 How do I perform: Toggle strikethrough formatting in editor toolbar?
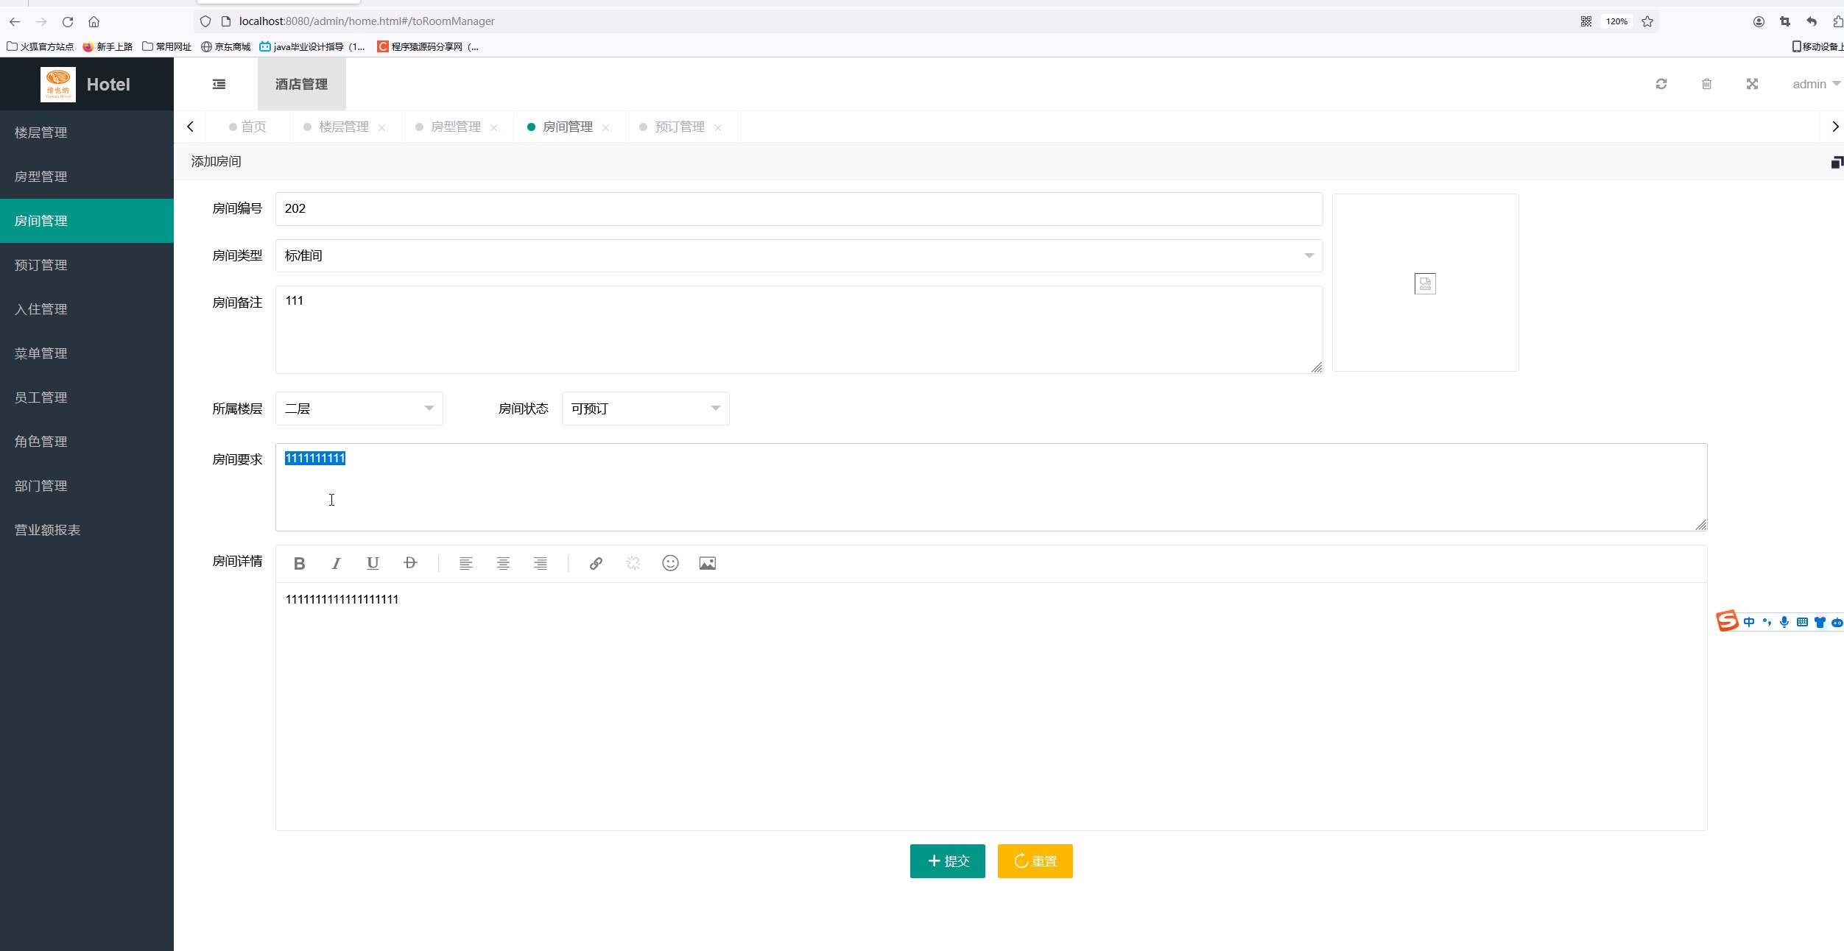410,563
